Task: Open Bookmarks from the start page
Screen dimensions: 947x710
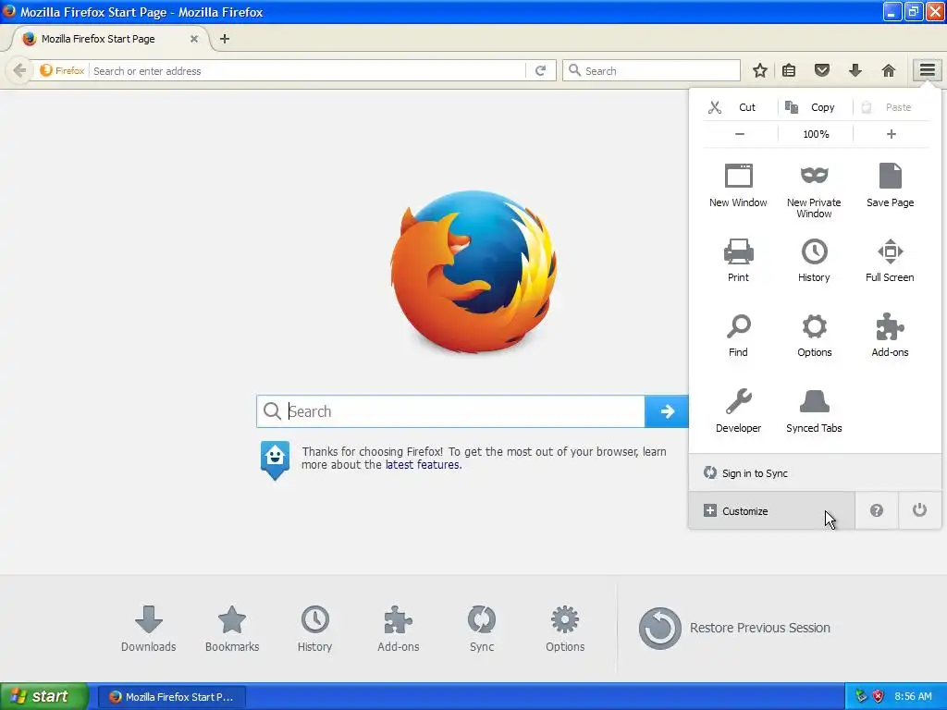Action: pos(232,628)
